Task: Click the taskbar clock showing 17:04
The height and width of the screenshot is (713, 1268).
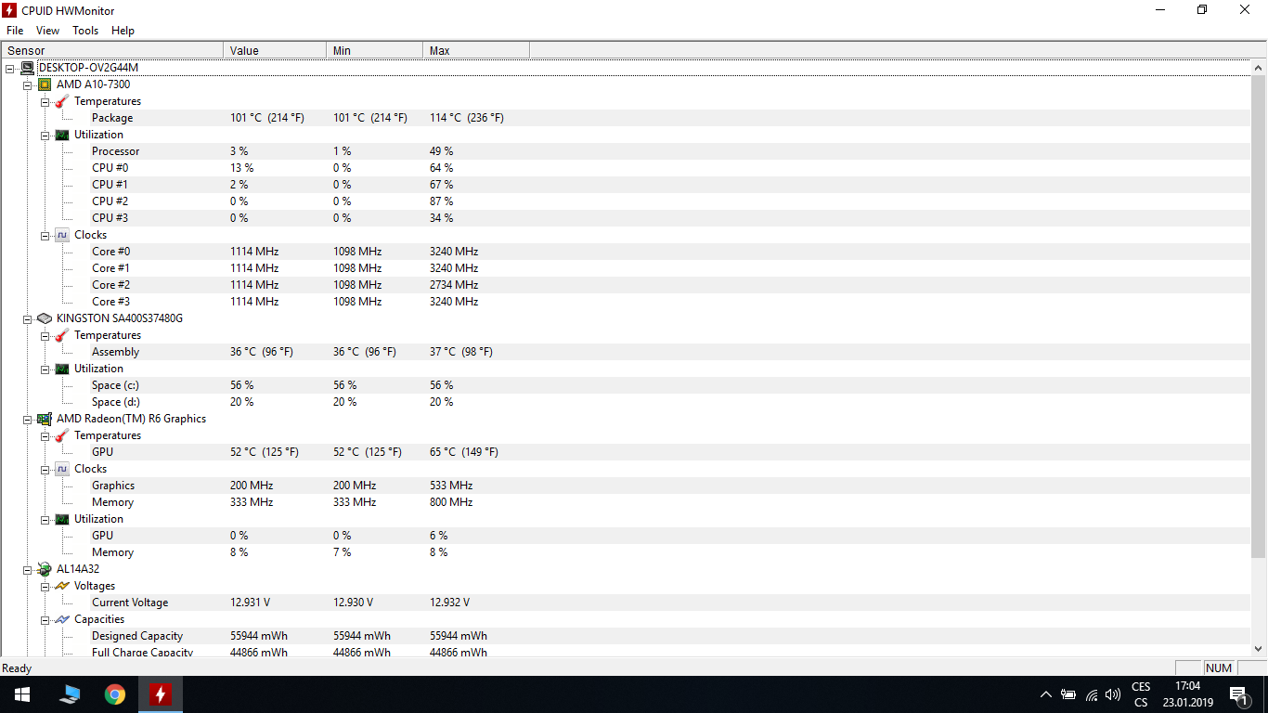Action: 1188,686
